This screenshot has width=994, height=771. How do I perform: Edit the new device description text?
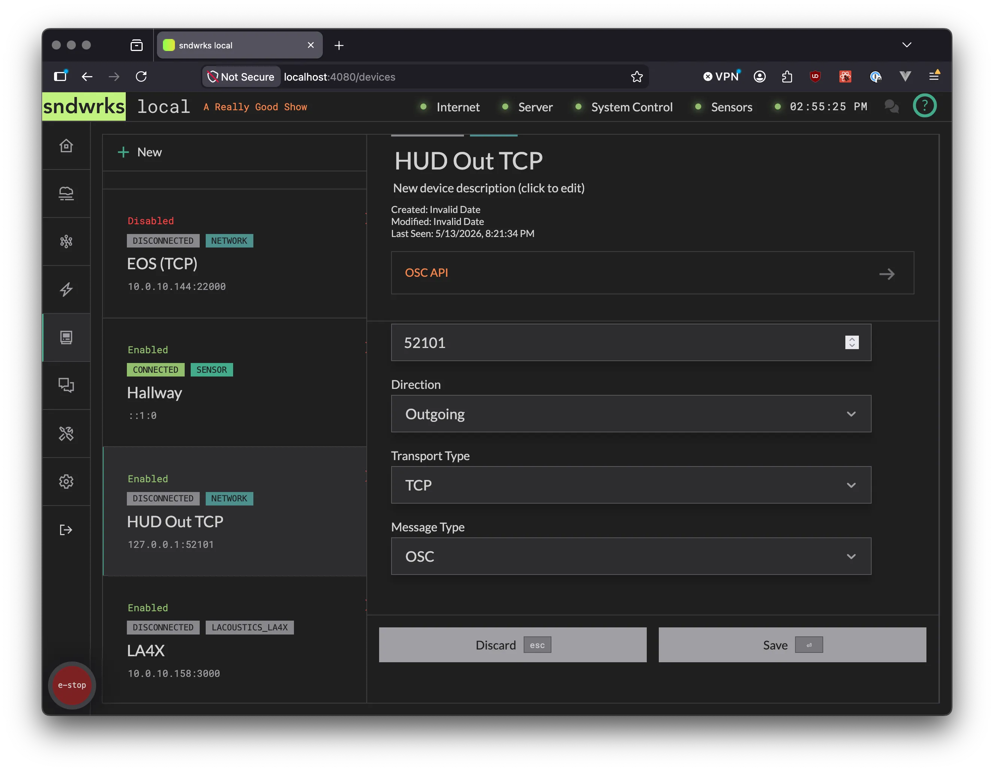tap(489, 188)
